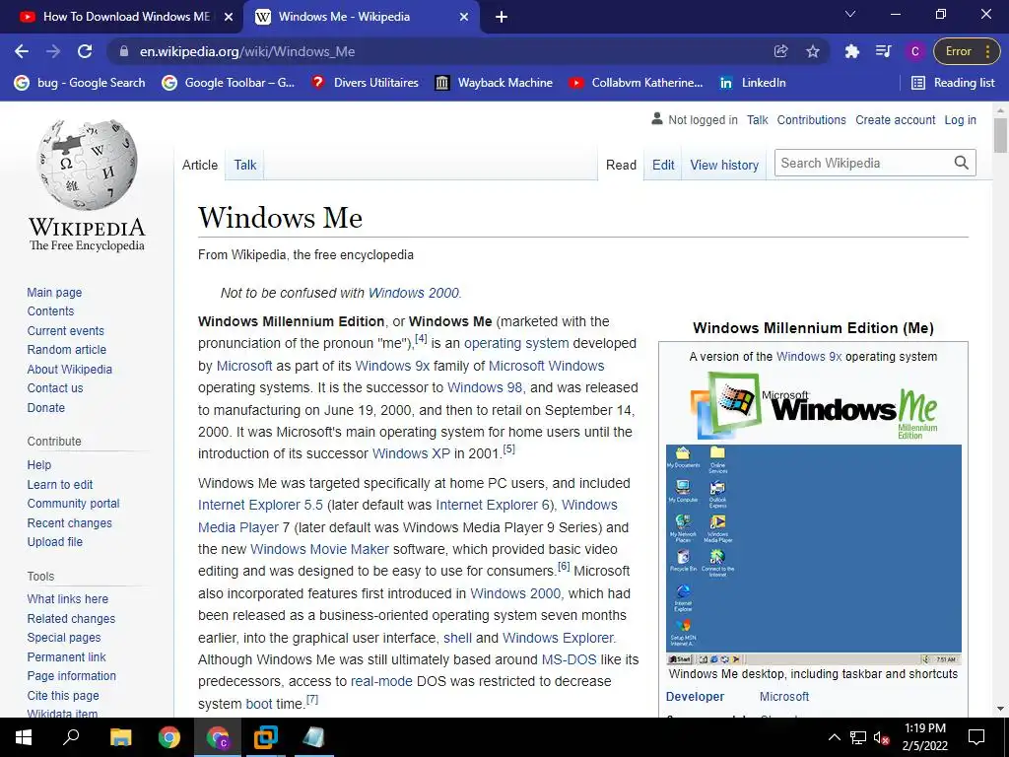Open File Explorer from taskbar
The height and width of the screenshot is (757, 1009).
[x=120, y=737]
